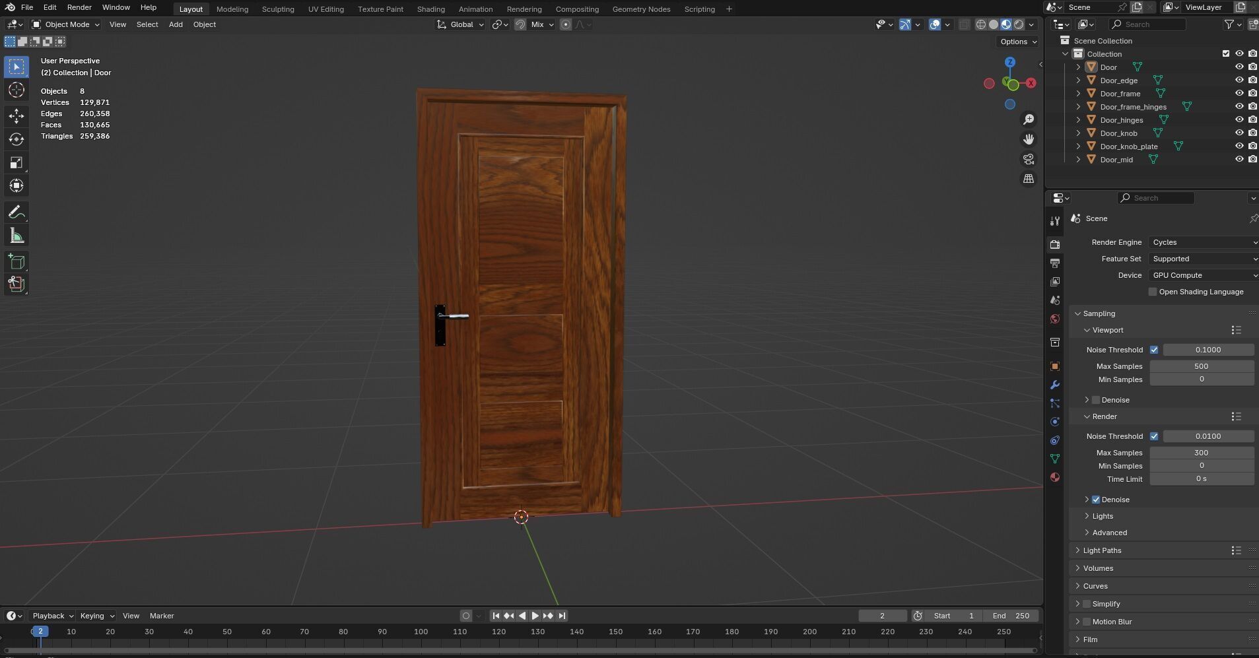Adjust Render Max Samples field 300

point(1202,453)
